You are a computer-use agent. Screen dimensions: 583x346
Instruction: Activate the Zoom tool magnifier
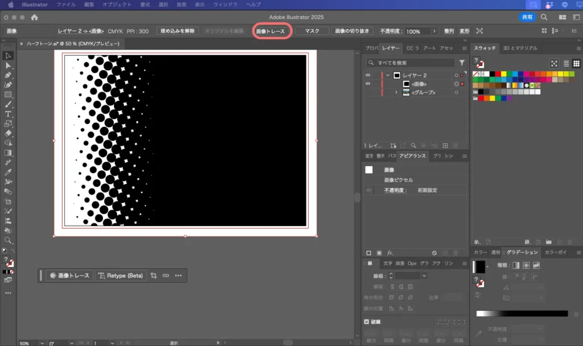coord(8,240)
